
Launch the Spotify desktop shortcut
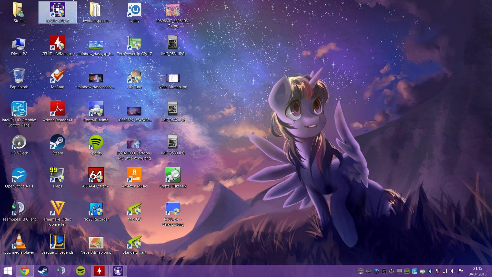pyautogui.click(x=96, y=145)
